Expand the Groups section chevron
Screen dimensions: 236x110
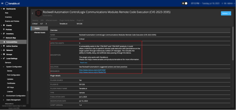[1, 54]
